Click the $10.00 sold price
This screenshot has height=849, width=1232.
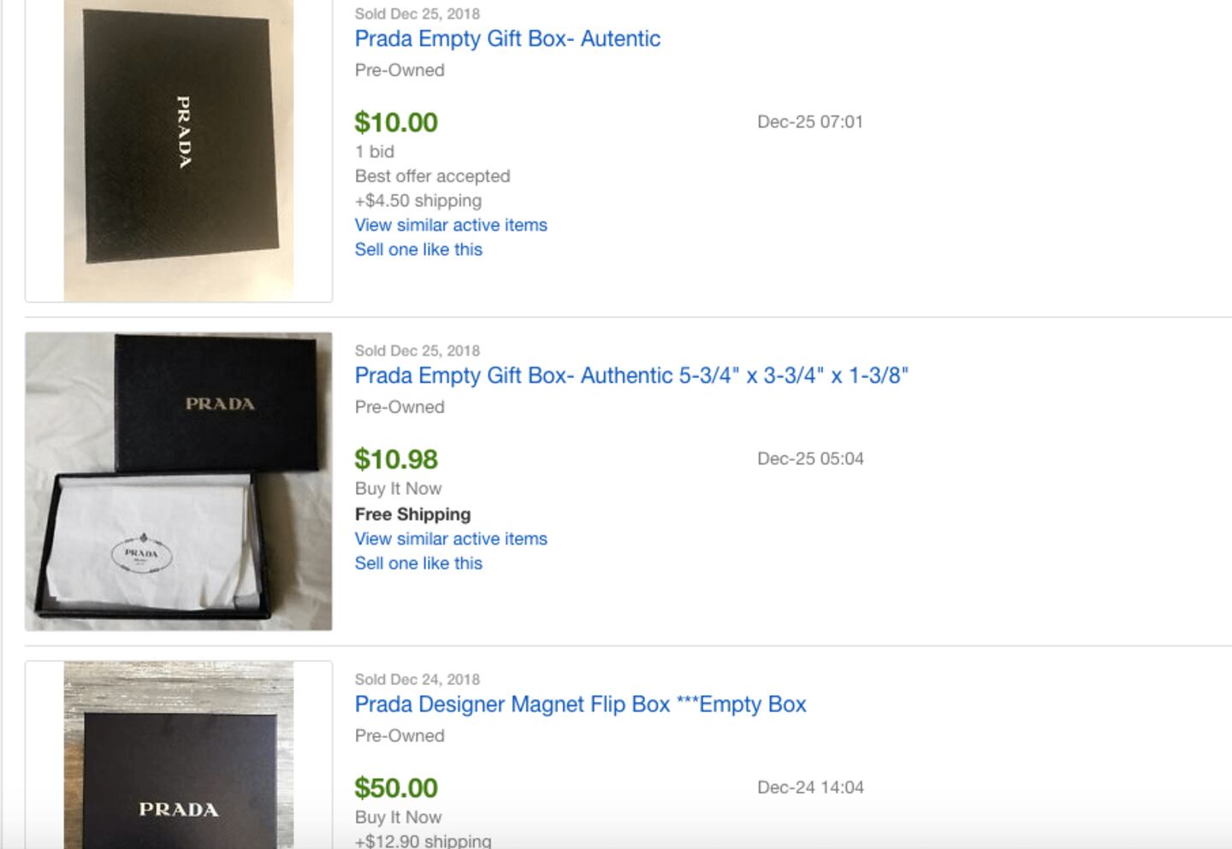pyautogui.click(x=396, y=122)
